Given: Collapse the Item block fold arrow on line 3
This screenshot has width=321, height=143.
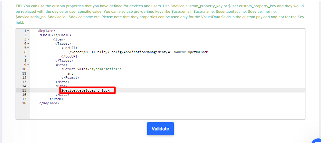Looking at the screenshot, I should tap(28, 39).
